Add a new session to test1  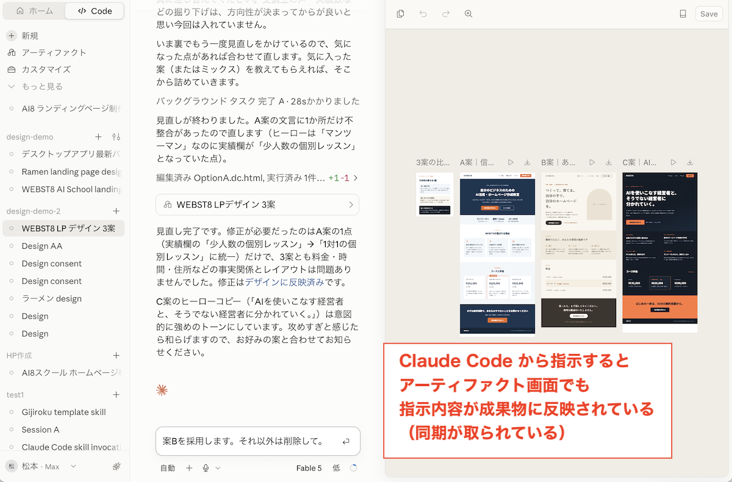(117, 395)
